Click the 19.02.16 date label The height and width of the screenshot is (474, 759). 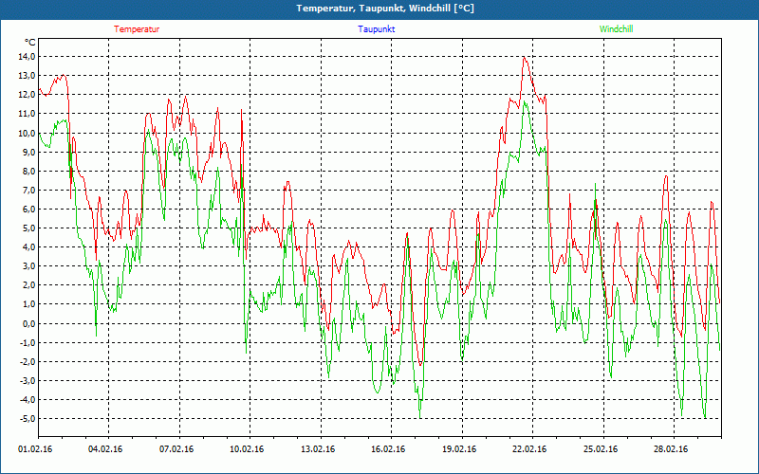pos(459,449)
